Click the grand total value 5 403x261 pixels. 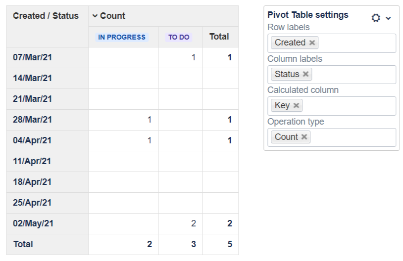tap(229, 244)
